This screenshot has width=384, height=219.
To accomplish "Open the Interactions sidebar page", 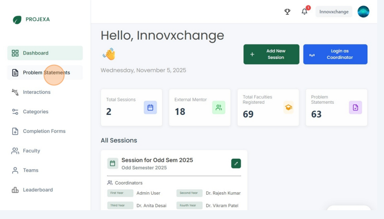I will 36,92.
